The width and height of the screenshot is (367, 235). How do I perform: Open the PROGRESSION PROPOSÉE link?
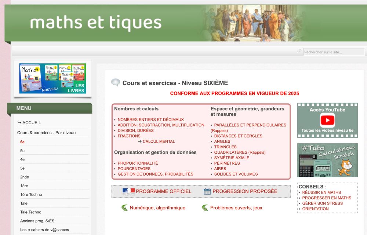[245, 191]
